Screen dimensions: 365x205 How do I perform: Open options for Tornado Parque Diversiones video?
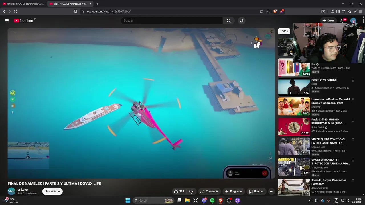(353, 181)
